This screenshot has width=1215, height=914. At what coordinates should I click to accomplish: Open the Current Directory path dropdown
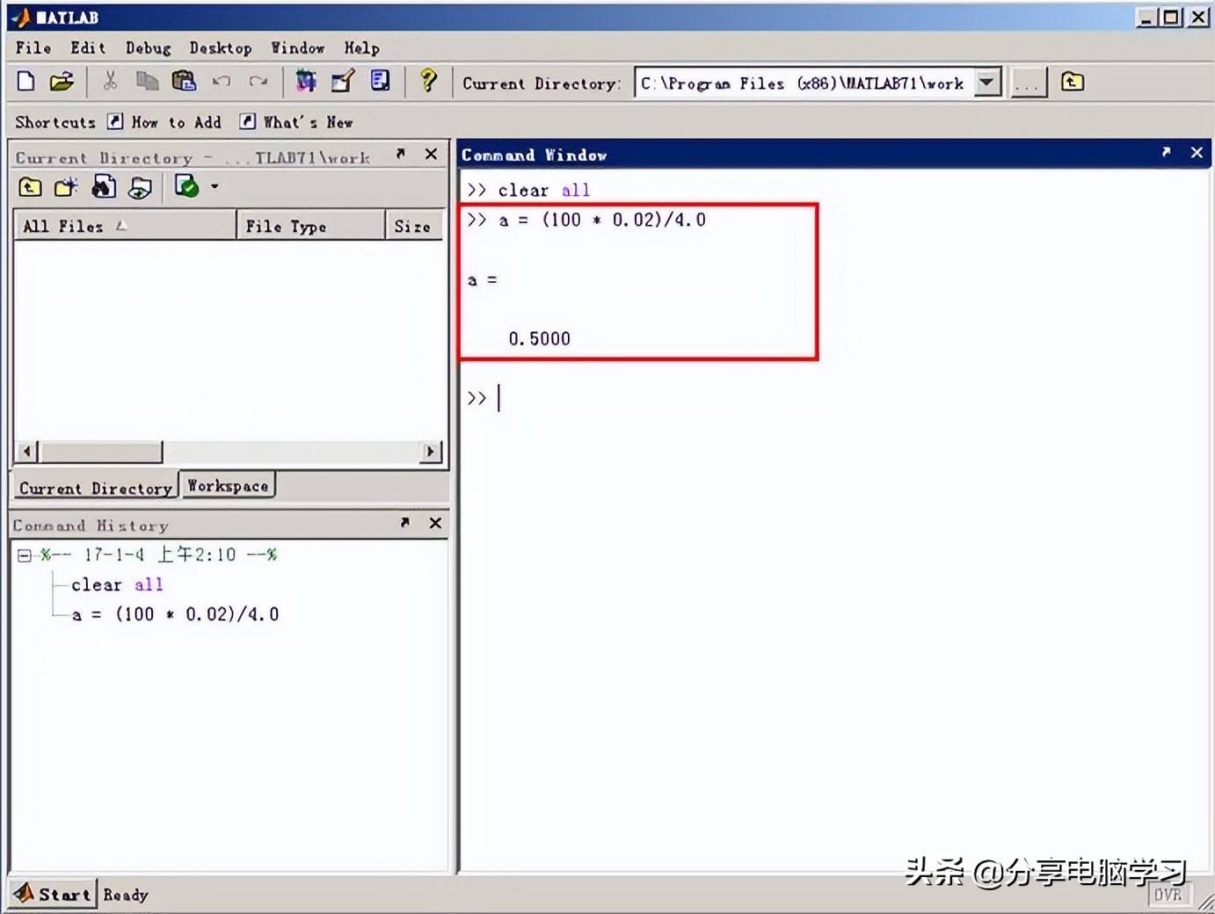coord(988,83)
